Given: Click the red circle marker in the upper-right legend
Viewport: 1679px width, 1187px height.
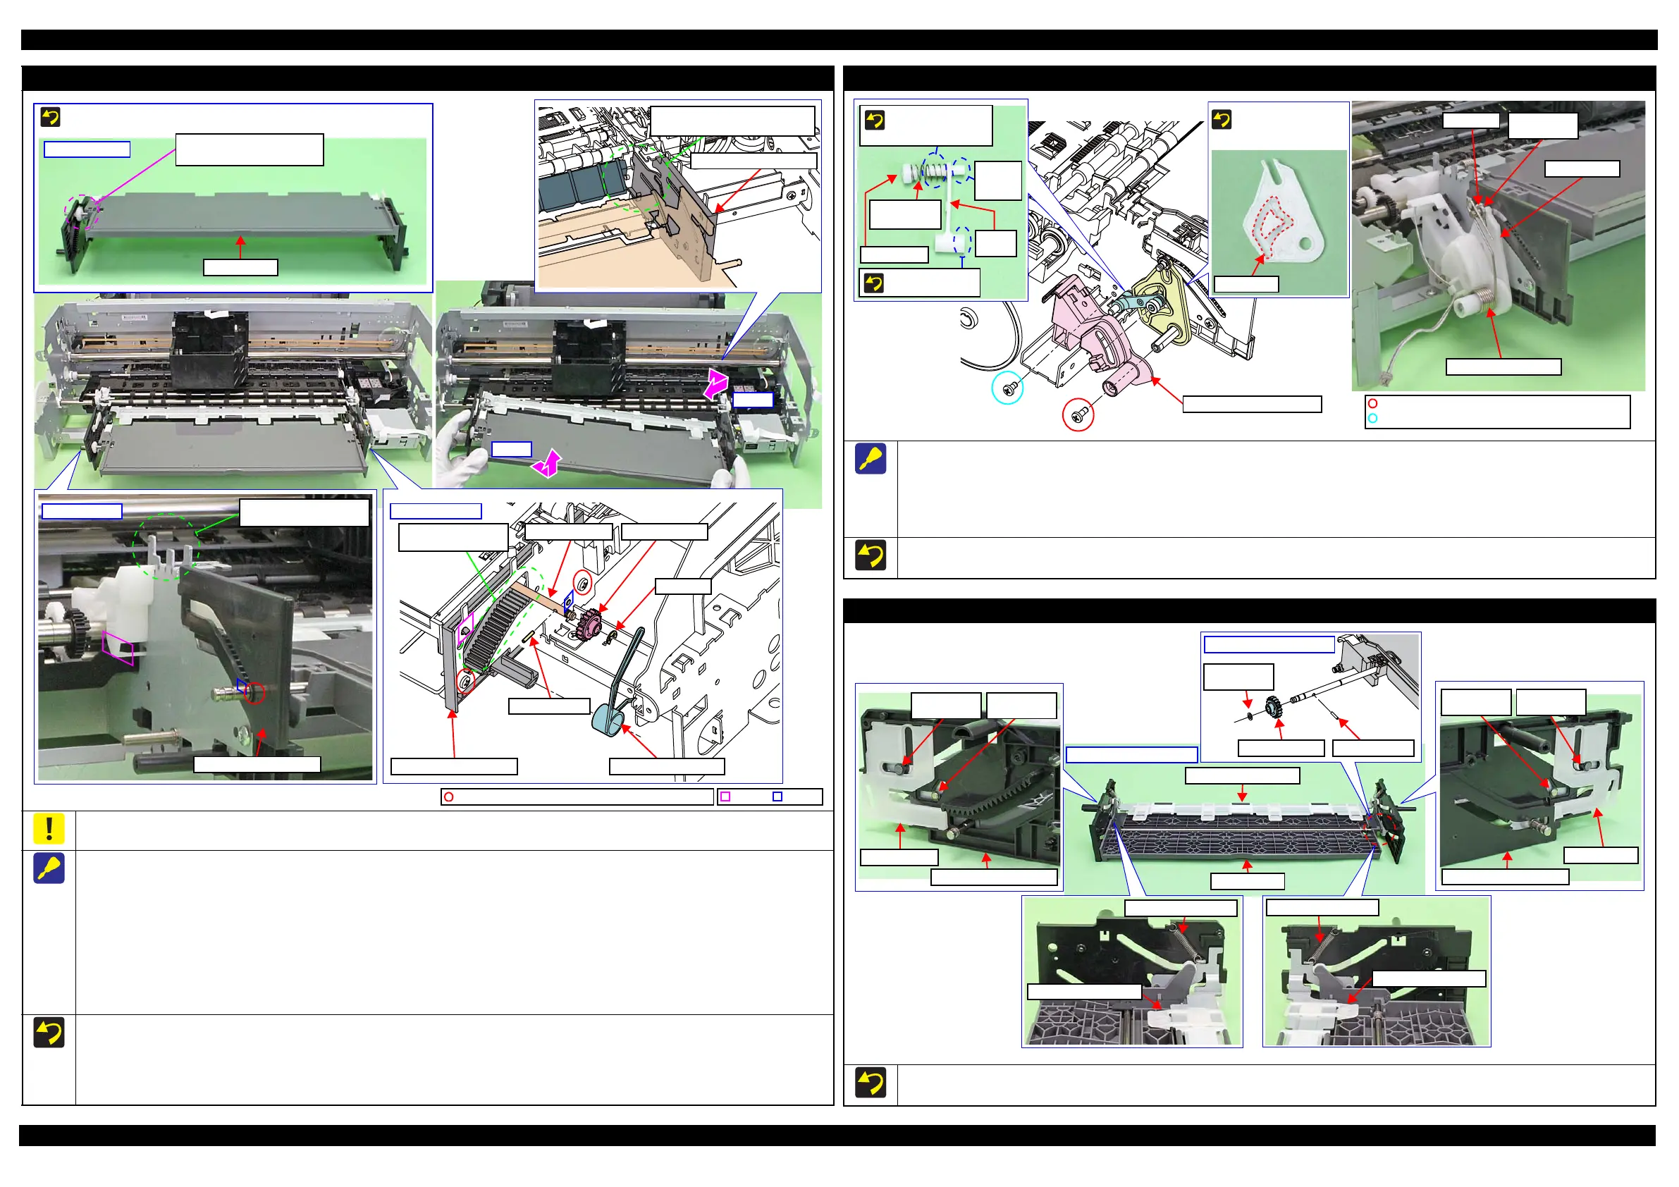Looking at the screenshot, I should pos(1372,403).
